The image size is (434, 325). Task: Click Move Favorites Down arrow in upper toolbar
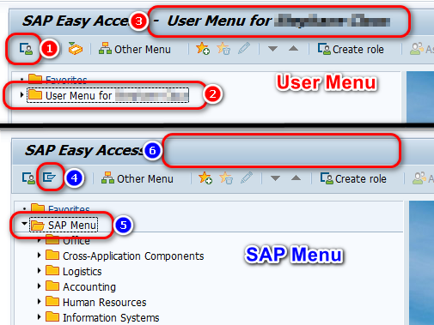pyautogui.click(x=272, y=49)
